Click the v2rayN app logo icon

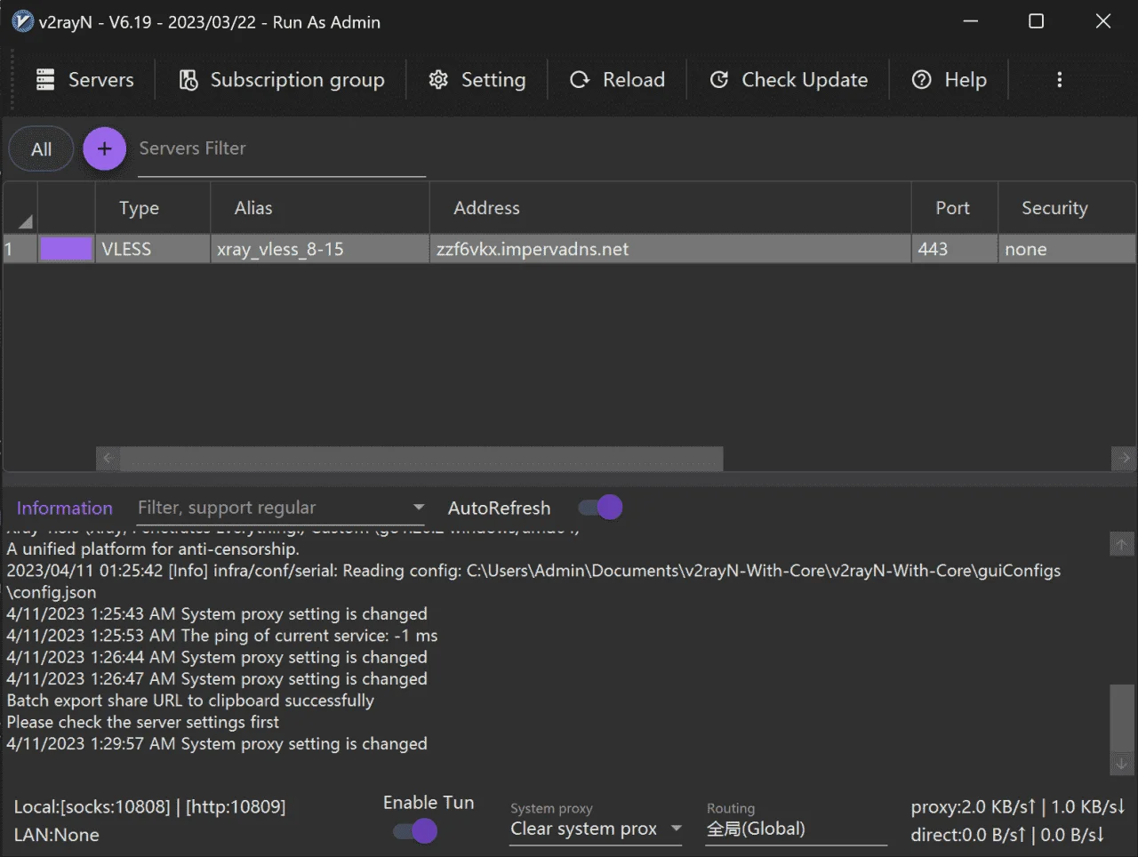22,22
